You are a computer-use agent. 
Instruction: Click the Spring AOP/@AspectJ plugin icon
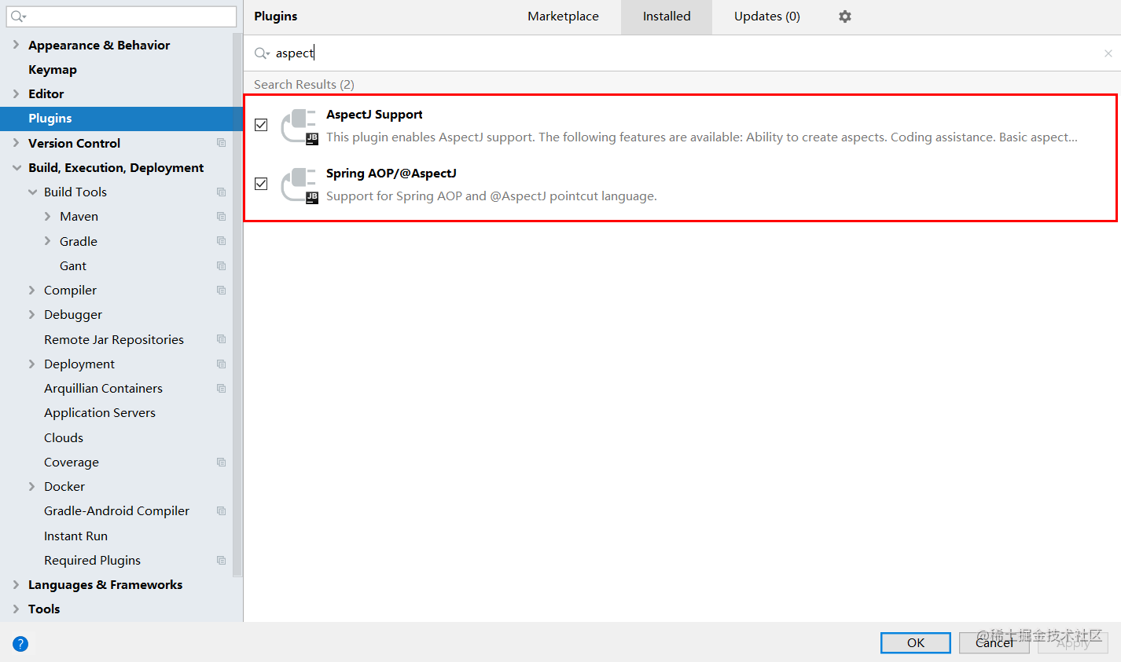click(300, 185)
